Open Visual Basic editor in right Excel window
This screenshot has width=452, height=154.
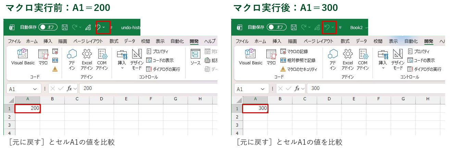(251, 57)
